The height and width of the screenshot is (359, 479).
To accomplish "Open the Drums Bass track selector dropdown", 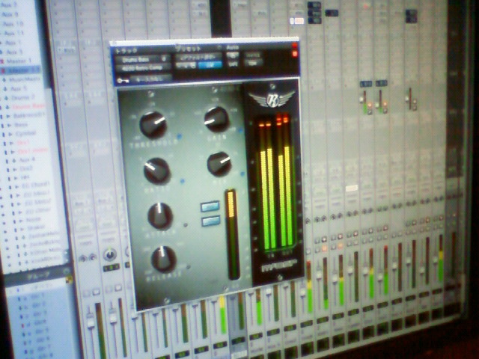I will point(142,59).
